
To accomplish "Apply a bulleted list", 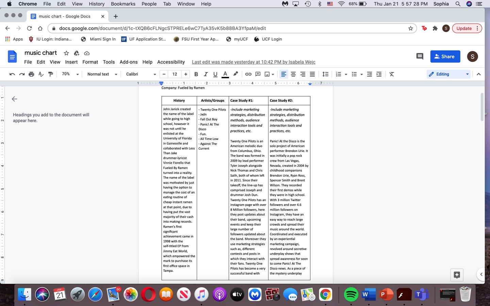I will tap(354, 74).
